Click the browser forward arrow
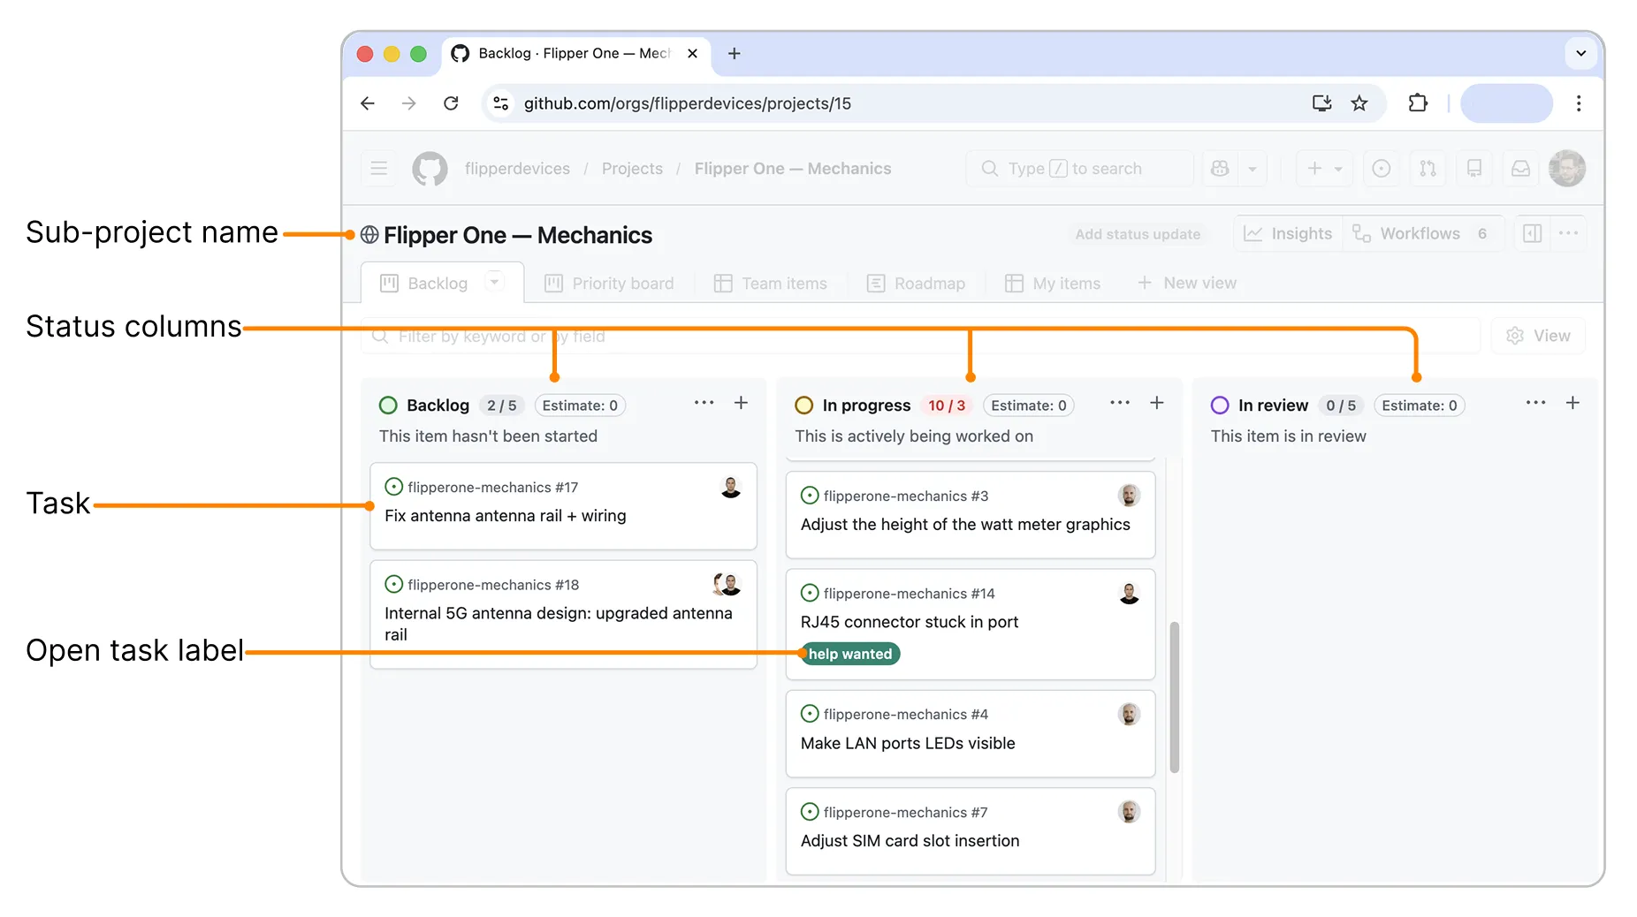Screen dimensions: 1637x917 (x=408, y=103)
